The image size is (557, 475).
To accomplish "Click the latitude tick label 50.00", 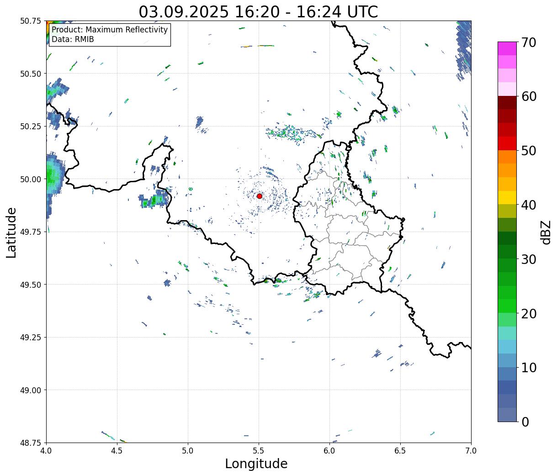I will click(x=31, y=179).
